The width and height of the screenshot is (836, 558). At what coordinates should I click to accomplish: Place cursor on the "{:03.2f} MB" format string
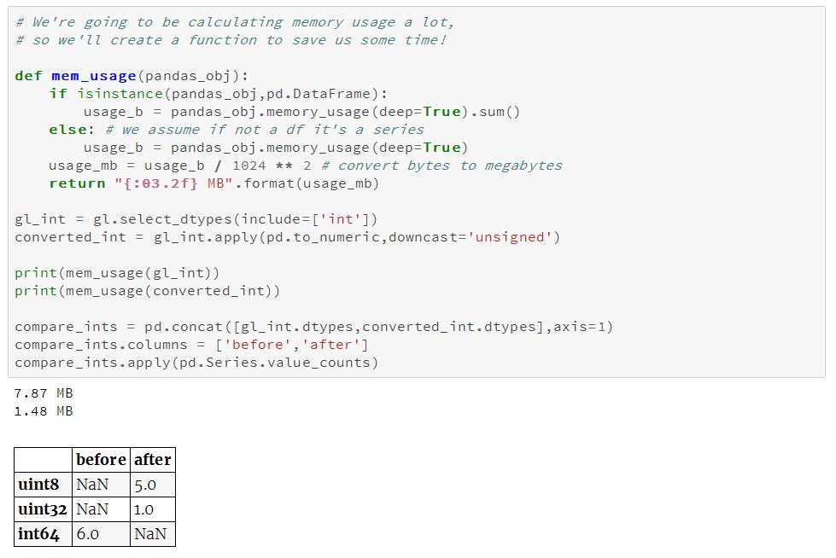click(171, 183)
